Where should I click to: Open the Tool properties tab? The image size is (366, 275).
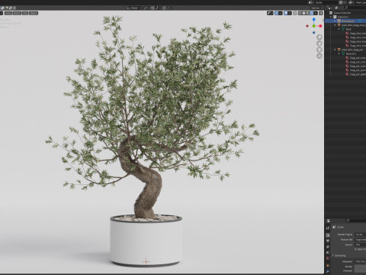[328, 228]
